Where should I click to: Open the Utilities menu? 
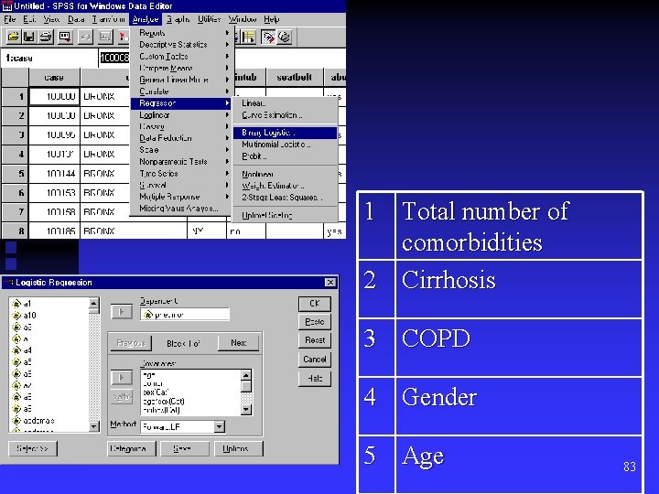tap(209, 19)
